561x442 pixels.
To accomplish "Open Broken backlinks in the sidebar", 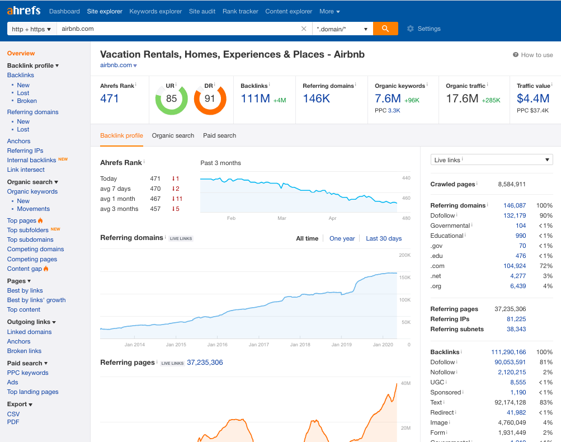I will tap(27, 101).
